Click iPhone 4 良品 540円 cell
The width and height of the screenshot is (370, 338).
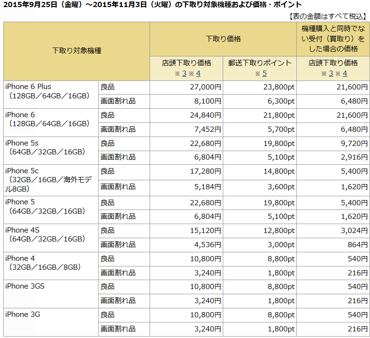(333, 259)
